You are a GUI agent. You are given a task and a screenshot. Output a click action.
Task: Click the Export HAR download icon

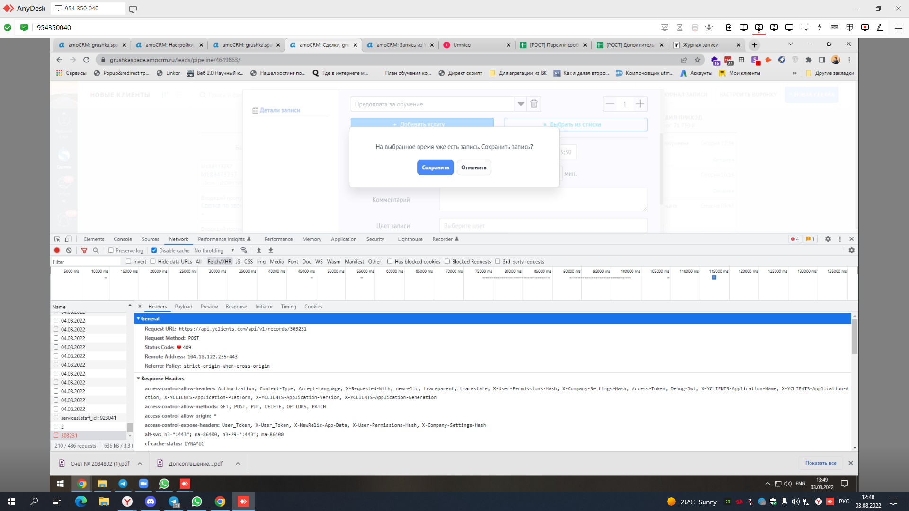click(271, 251)
